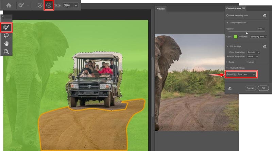Reset sampling area with top reset icon
Image resolution: width=272 pixels, height=151 pixels.
click(265, 15)
